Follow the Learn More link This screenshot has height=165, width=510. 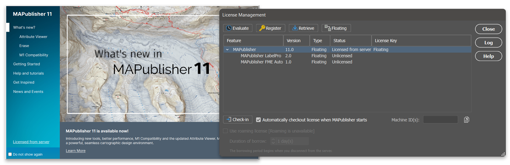(76, 151)
